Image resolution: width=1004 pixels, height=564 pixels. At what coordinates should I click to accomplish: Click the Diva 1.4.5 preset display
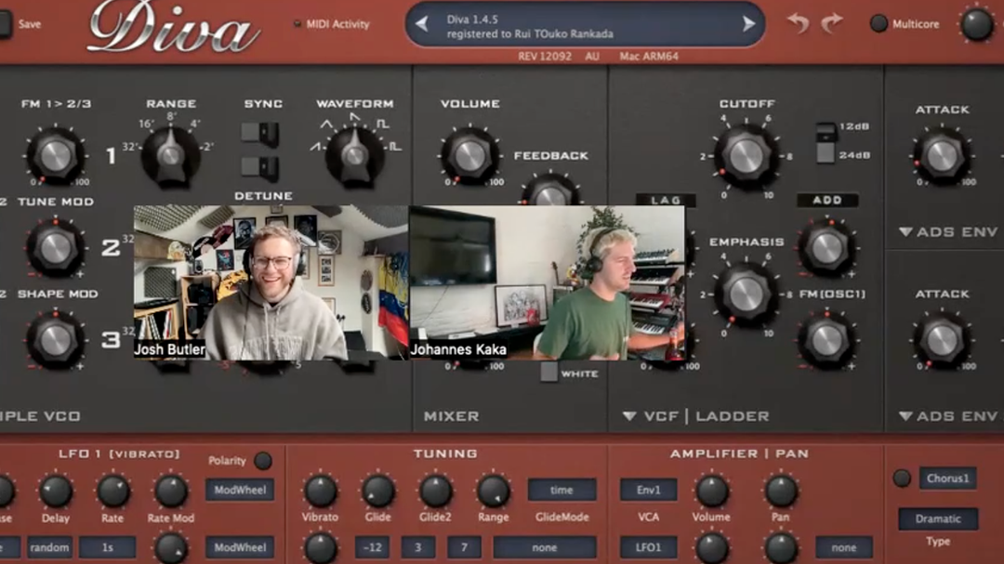pyautogui.click(x=585, y=25)
